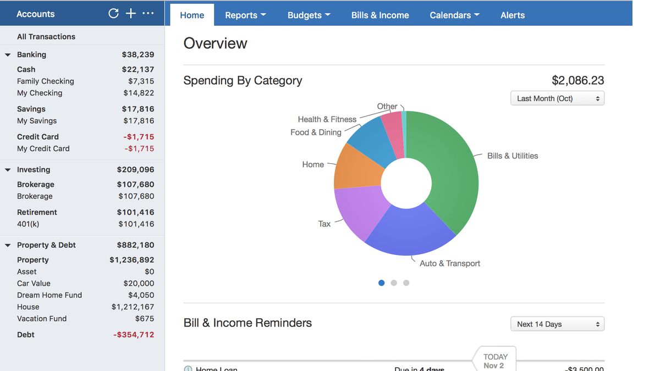Image resolution: width=660 pixels, height=371 pixels.
Task: Select the My Credit Card account
Action: [x=42, y=148]
